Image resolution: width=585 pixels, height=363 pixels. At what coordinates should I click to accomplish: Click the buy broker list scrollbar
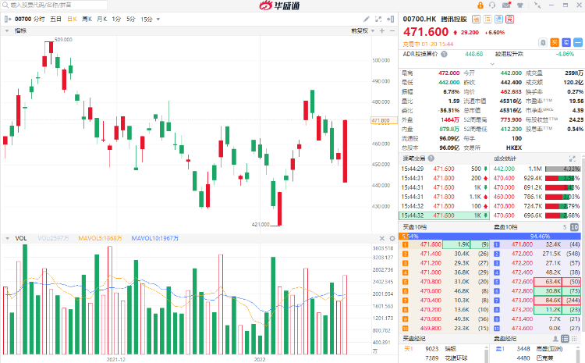click(486, 354)
